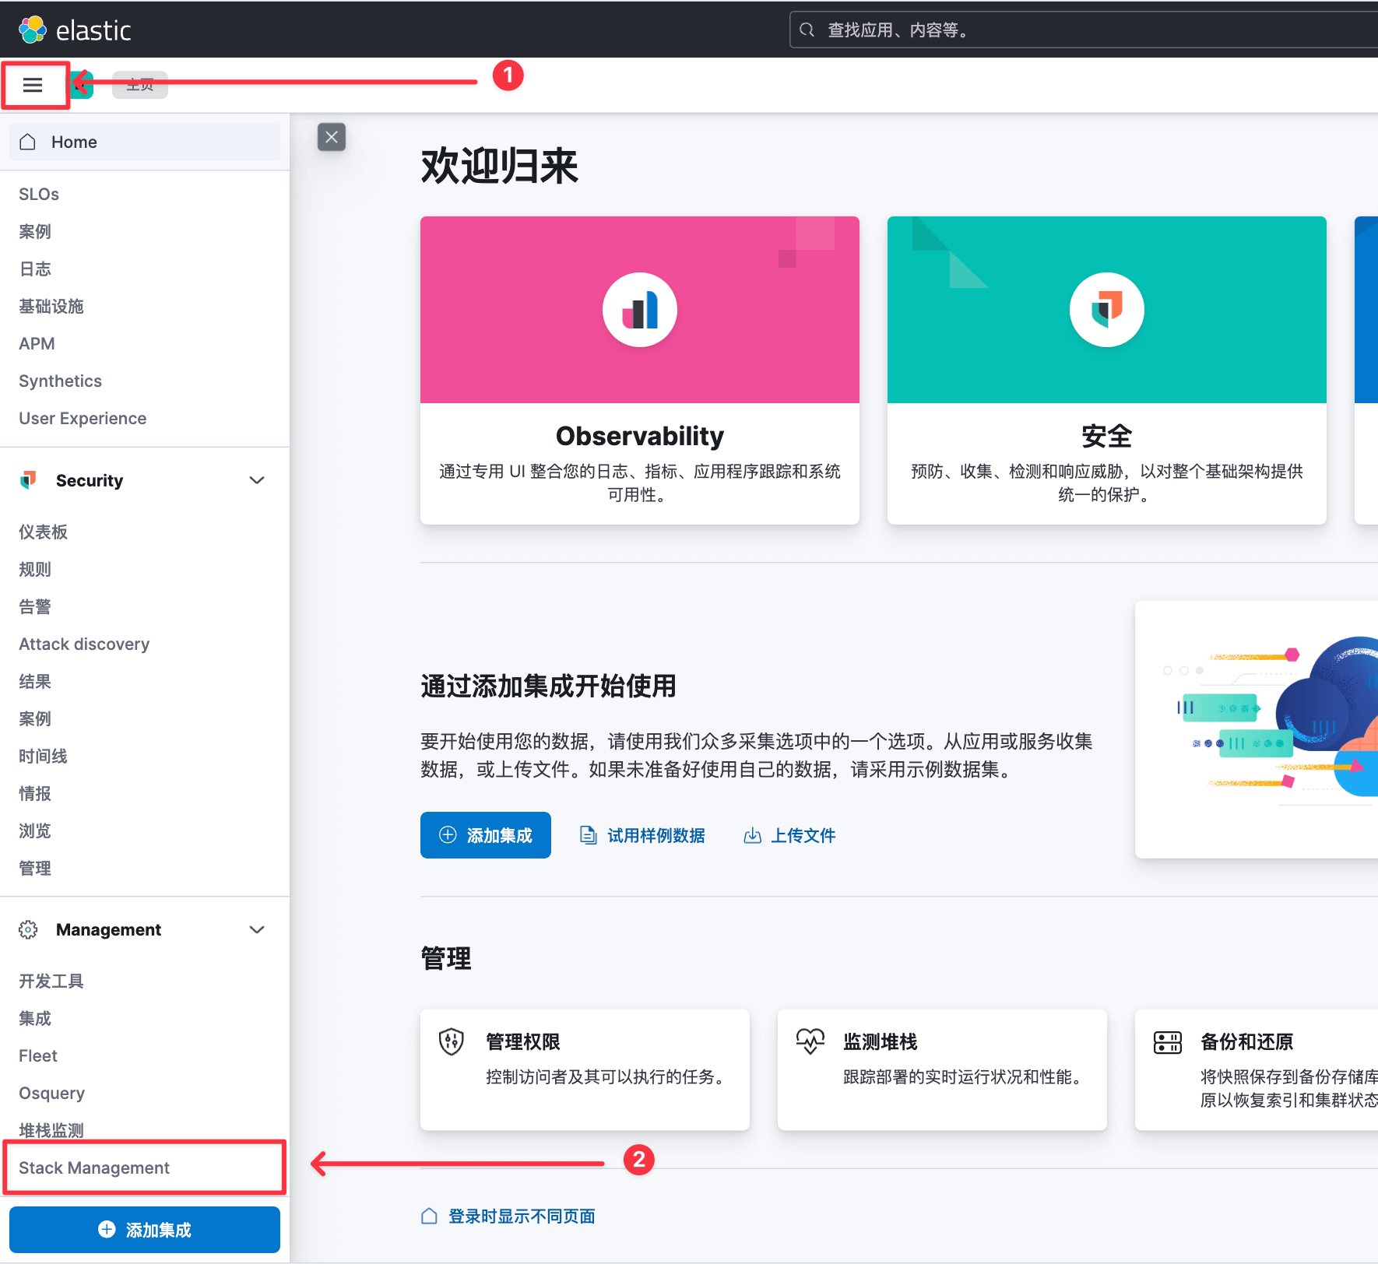Screen dimensions: 1378x1264
Task: Click the Elastic logo
Action: 75,30
